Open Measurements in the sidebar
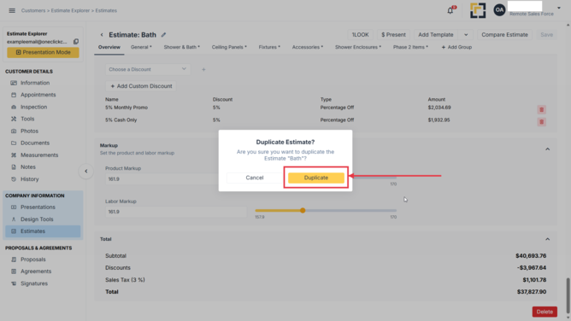Image resolution: width=571 pixels, height=321 pixels. point(39,155)
